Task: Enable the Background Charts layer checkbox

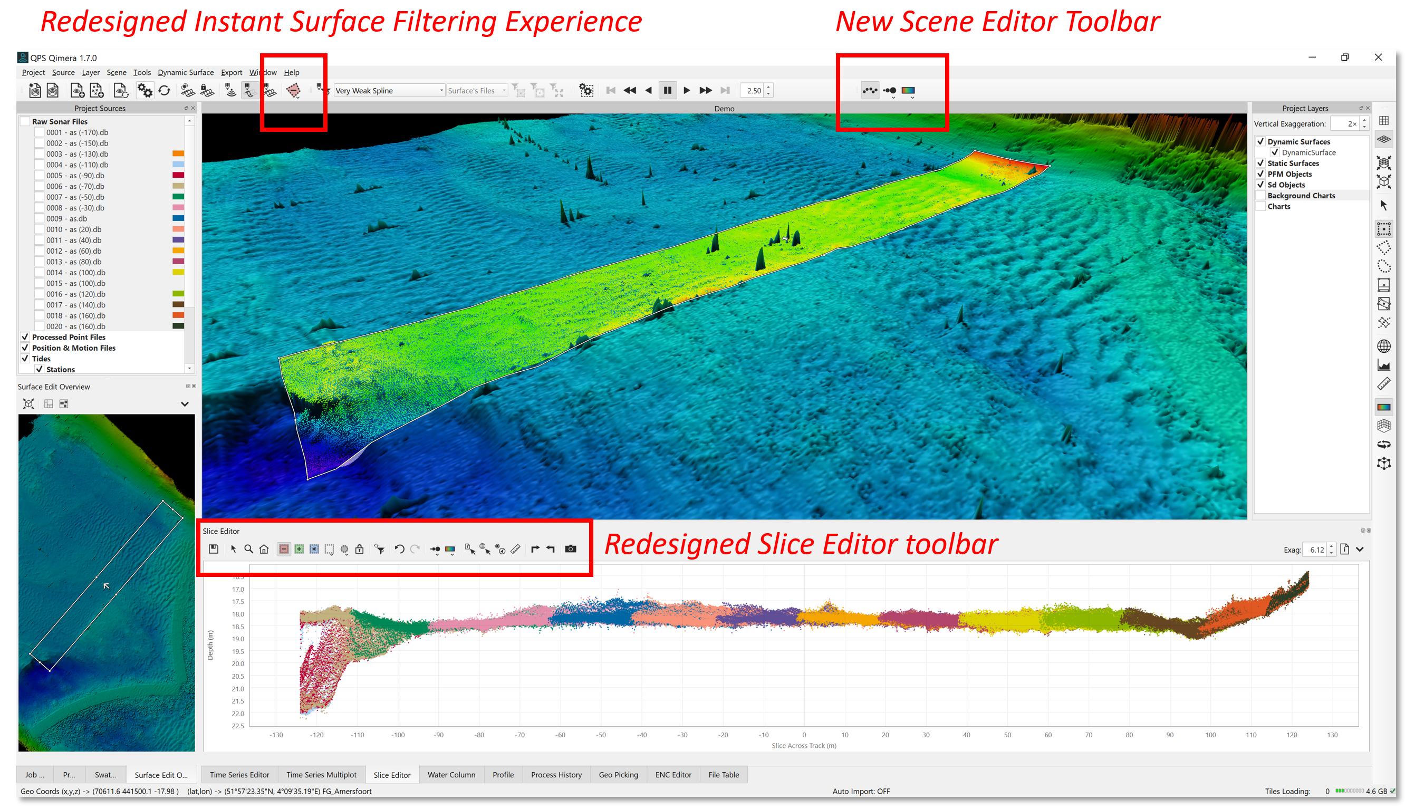Action: pos(1260,196)
